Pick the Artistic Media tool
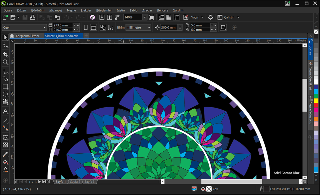 [x=5, y=79]
